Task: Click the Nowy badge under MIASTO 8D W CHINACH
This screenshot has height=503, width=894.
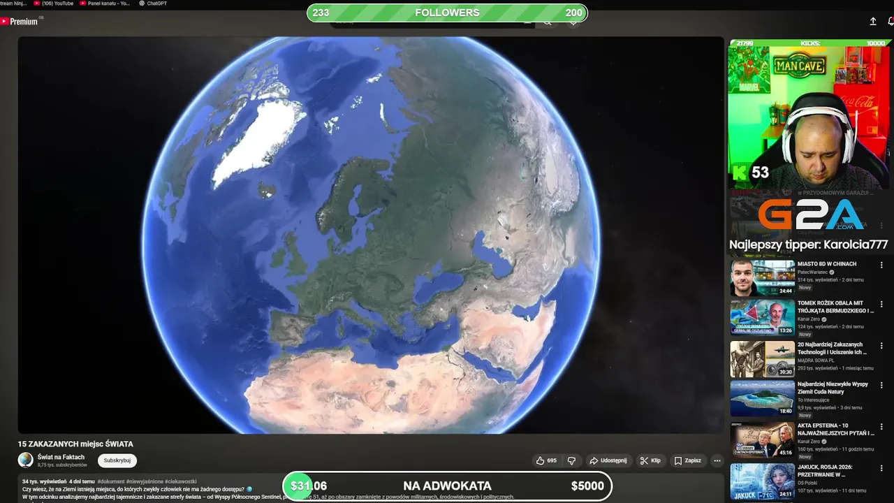Action: (x=805, y=287)
